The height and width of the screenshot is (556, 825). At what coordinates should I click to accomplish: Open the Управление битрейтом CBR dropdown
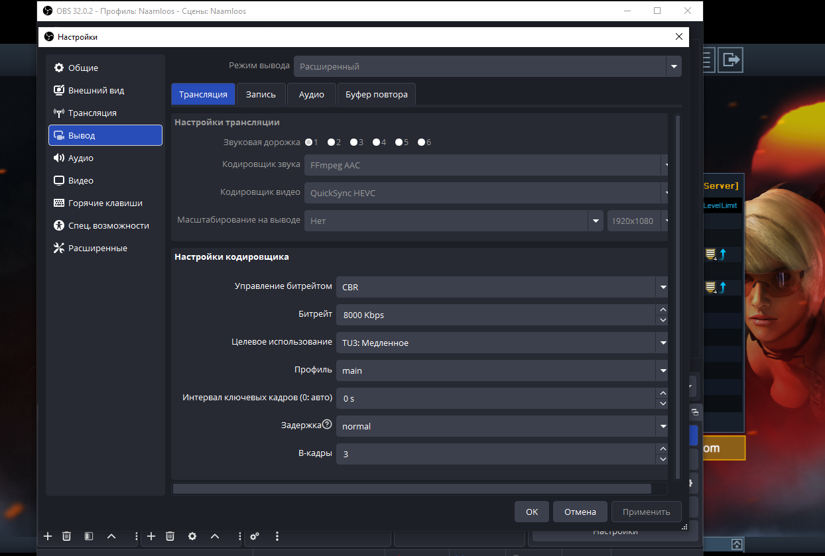pos(501,287)
